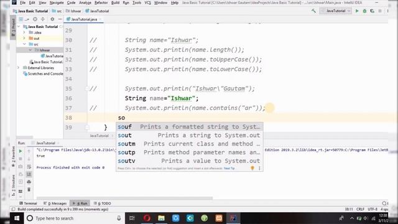
Task: Open the TODO tool window tab
Action: click(x=102, y=203)
